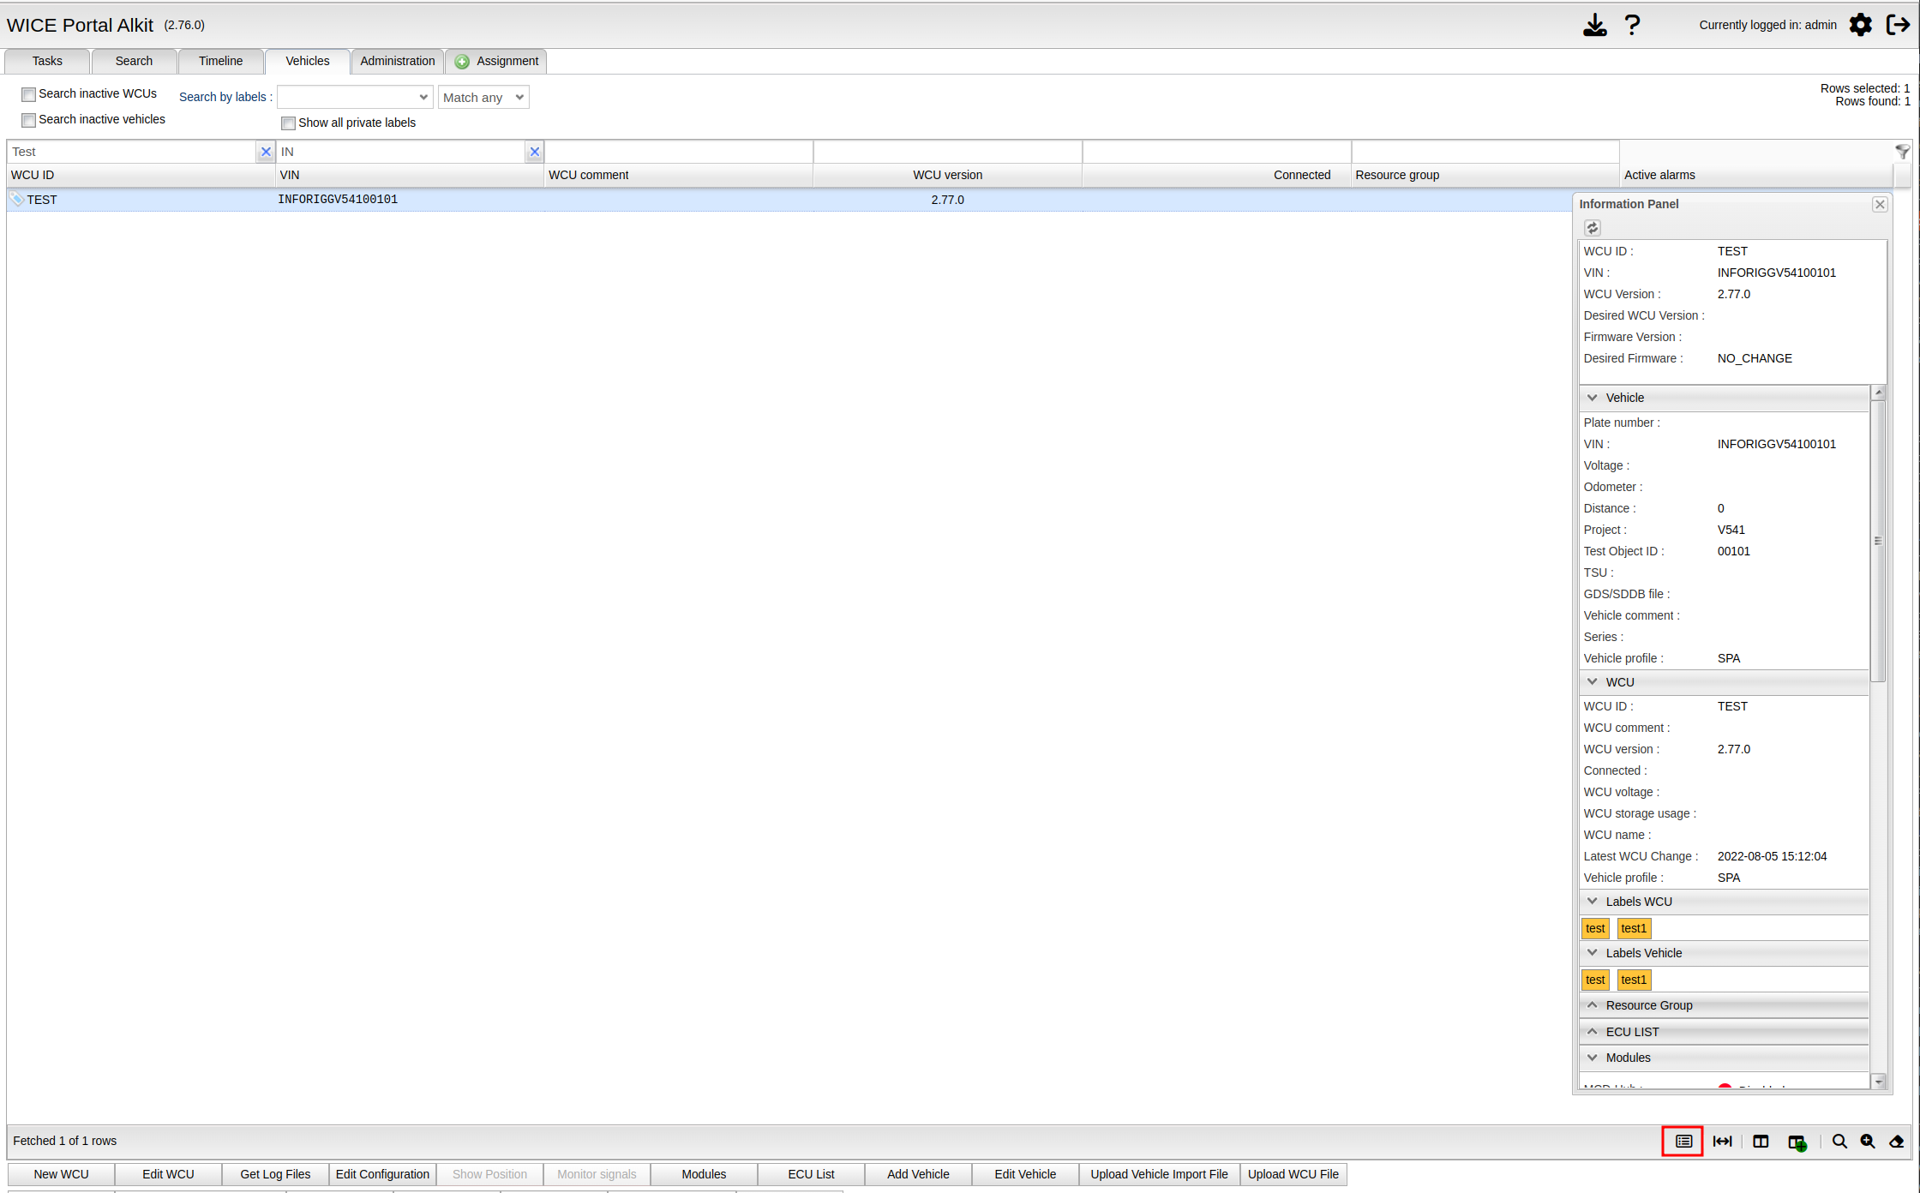Toggle the information panel list icon
The image size is (1920, 1193).
tap(1683, 1141)
